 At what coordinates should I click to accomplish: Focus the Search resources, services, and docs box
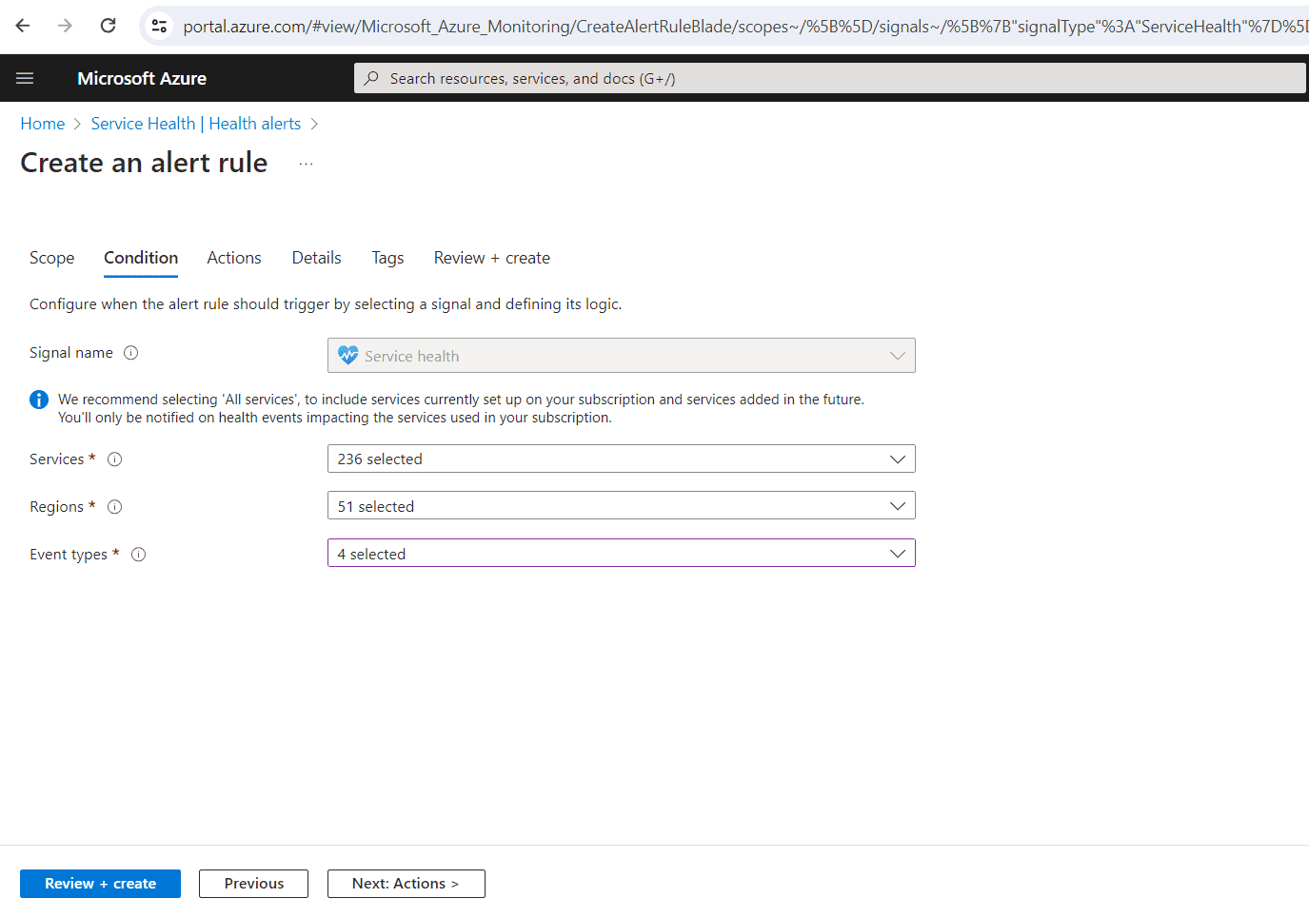pyautogui.click(x=830, y=78)
